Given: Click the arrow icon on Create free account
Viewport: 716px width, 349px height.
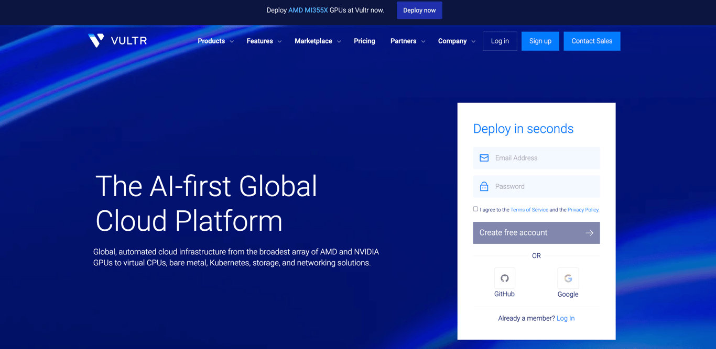Looking at the screenshot, I should pos(589,233).
